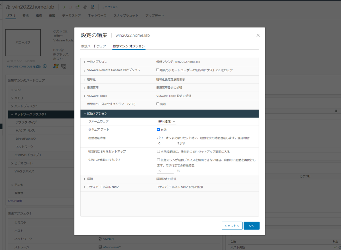341x250 pixels.
Task: Click the REMOTE CONSOLE を起動 link
Action: [x=24, y=66]
